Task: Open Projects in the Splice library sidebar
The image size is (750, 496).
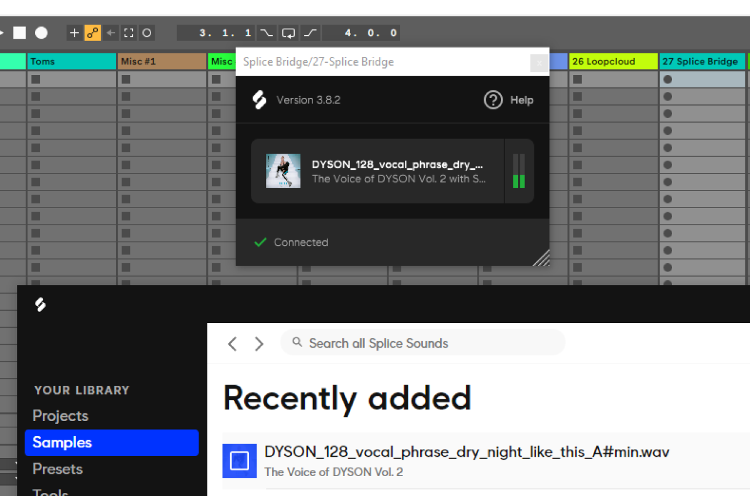Action: (x=60, y=416)
